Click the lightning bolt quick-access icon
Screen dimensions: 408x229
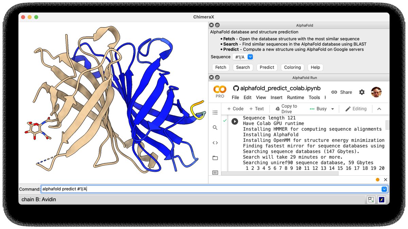pos(381,200)
